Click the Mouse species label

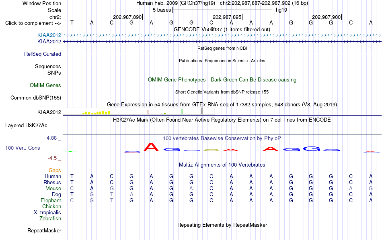(53, 189)
